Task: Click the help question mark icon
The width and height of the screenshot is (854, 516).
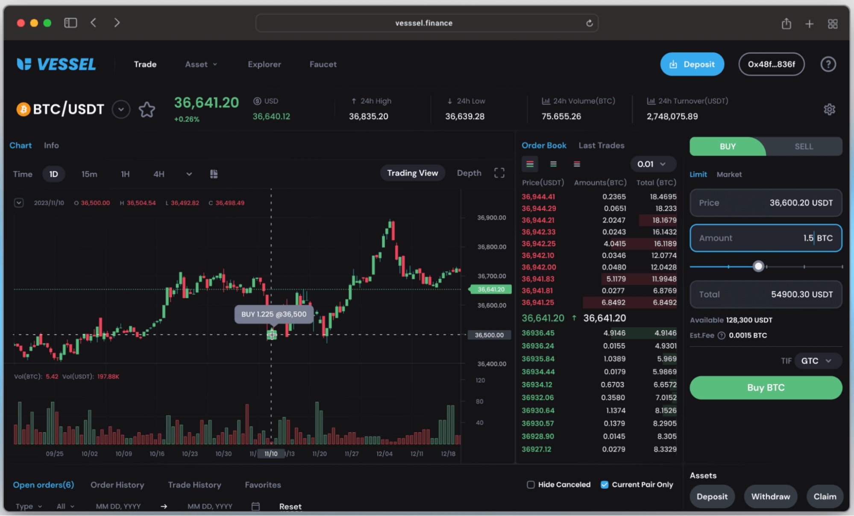Action: coord(828,64)
